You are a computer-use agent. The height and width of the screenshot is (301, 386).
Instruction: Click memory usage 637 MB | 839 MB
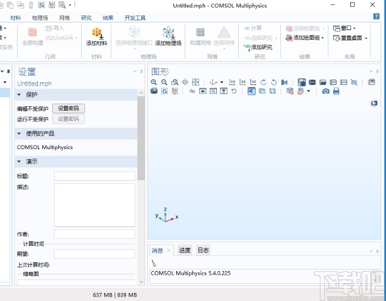115,295
